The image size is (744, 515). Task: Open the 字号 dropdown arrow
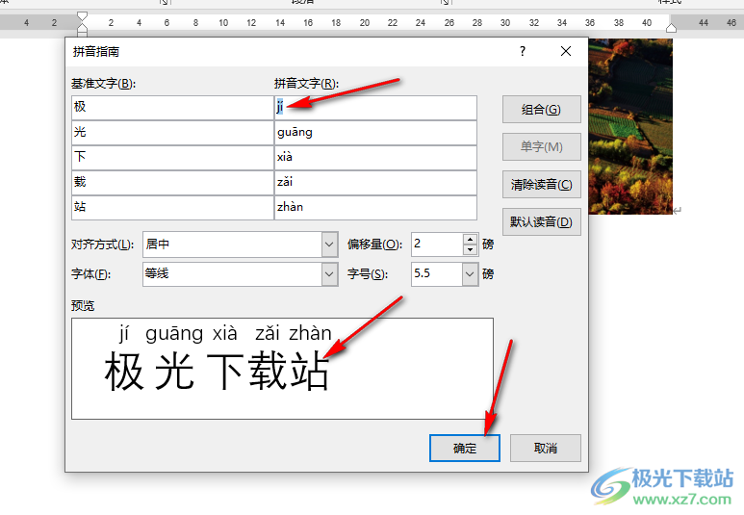tap(470, 274)
